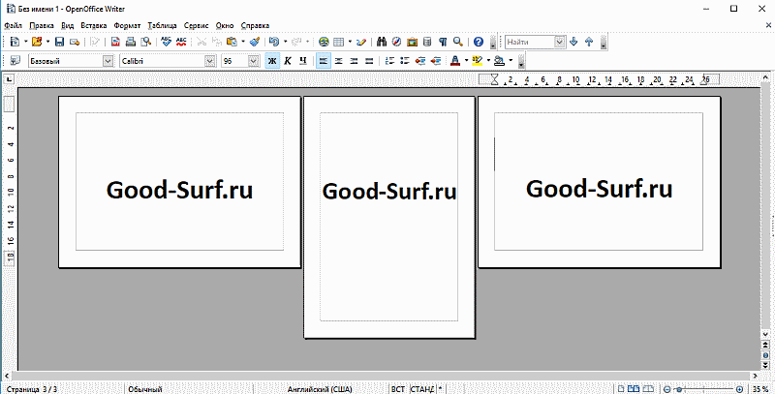Save the document with floppy disk icon
The height and width of the screenshot is (394, 775).
click(x=60, y=42)
